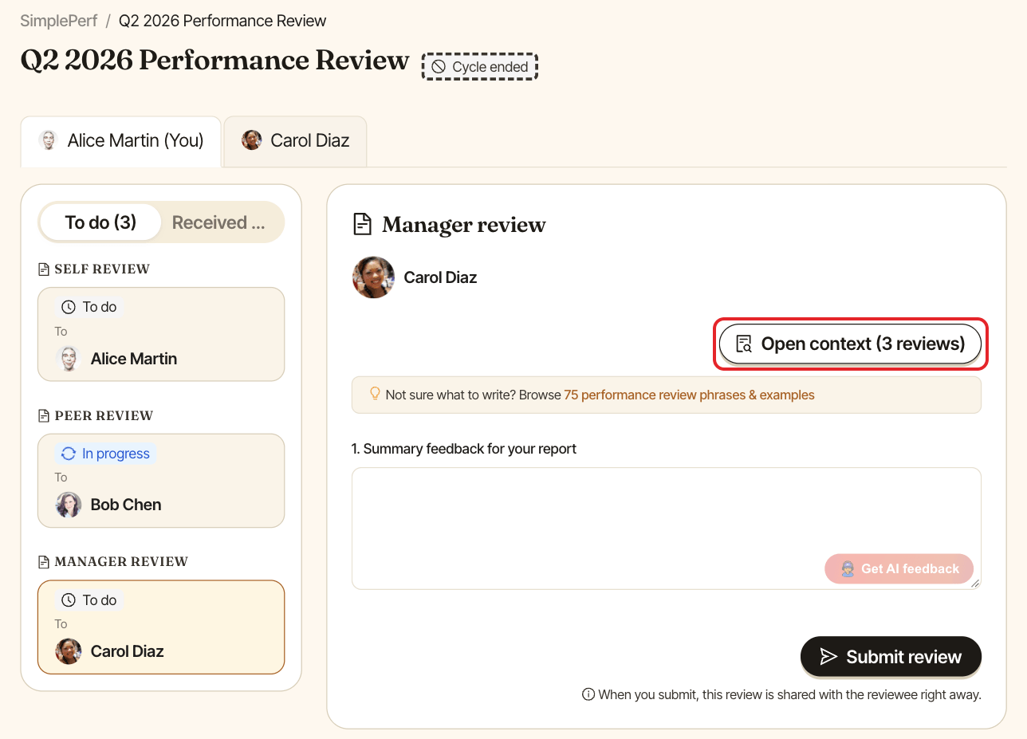The width and height of the screenshot is (1027, 739).
Task: Click Carol Diaz's large avatar in the review panel
Action: 374,277
